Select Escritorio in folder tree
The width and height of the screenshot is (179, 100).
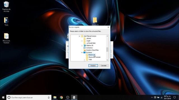click(x=89, y=52)
